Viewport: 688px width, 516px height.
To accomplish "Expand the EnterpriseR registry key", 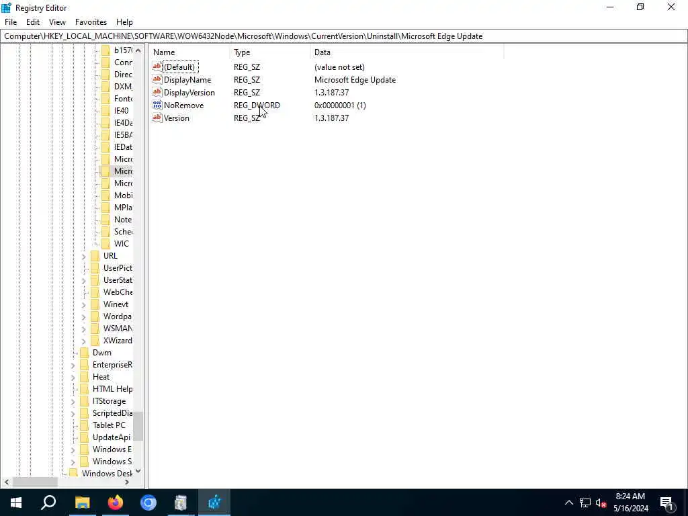I will 73,365.
